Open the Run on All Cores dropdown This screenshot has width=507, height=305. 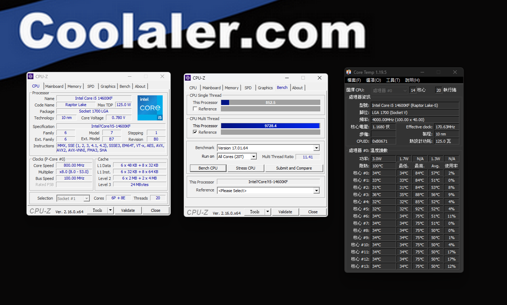(x=254, y=157)
